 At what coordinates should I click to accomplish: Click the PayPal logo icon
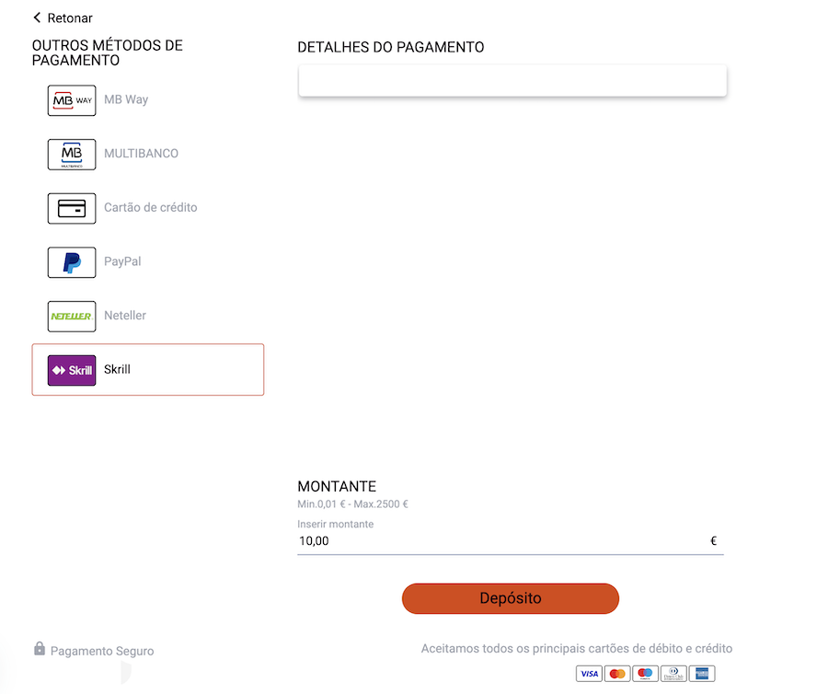tap(72, 262)
